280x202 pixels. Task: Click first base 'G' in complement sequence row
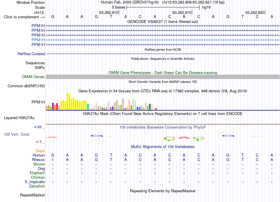(x=53, y=17)
